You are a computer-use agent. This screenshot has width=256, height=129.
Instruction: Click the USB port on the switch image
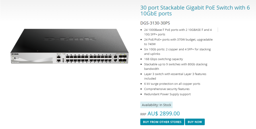[63, 60]
